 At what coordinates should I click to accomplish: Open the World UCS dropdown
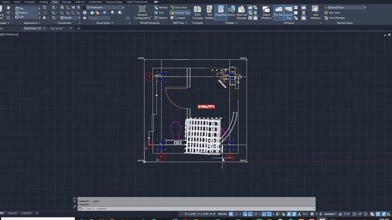tap(70, 18)
